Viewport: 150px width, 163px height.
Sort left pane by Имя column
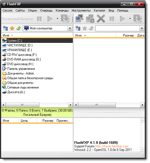37,35
